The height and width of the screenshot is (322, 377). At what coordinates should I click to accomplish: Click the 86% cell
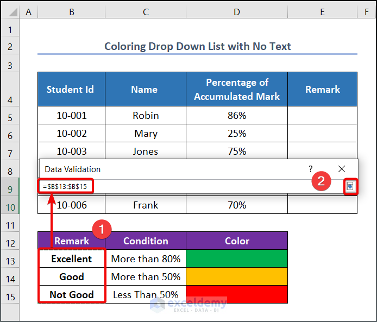click(237, 115)
